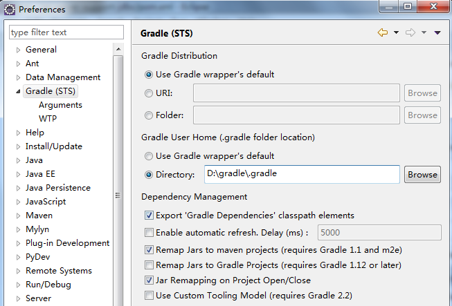Expand the PyDev tree node
This screenshot has width=452, height=306.
[x=18, y=257]
